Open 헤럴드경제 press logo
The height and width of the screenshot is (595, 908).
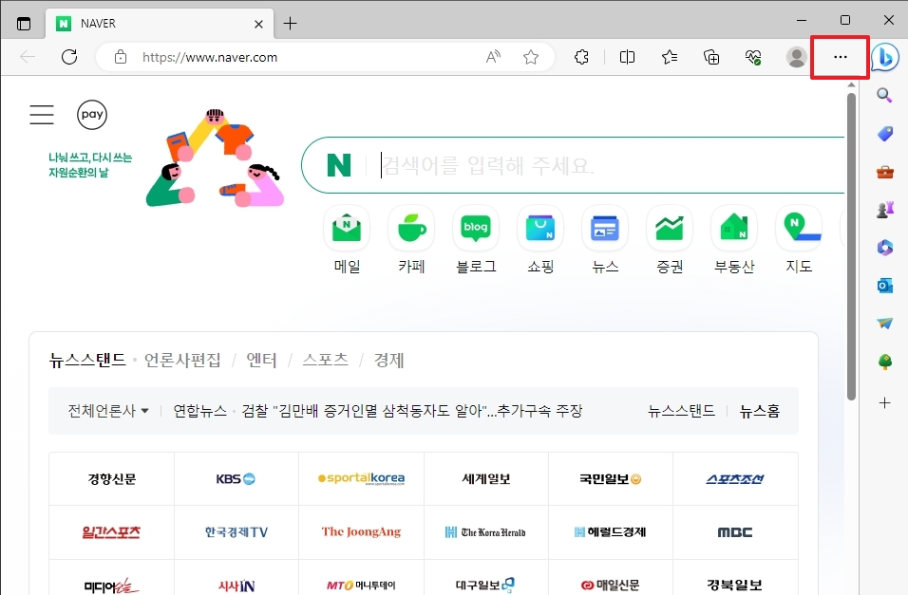point(611,532)
